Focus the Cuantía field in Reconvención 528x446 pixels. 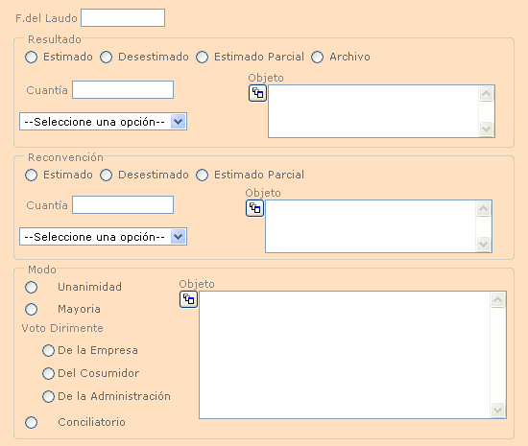pyautogui.click(x=123, y=205)
